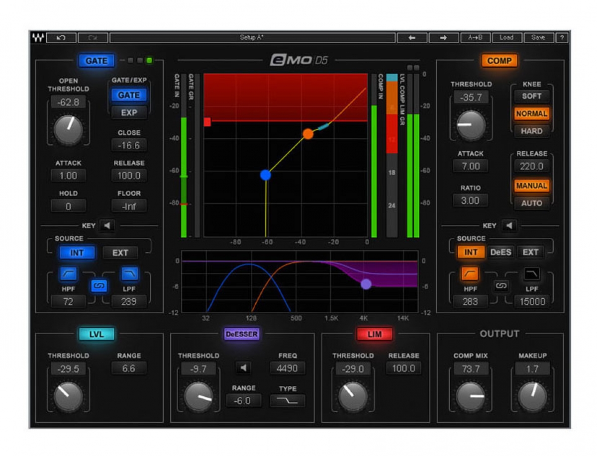Click the Waves logo icon
597x456 pixels.
click(x=38, y=38)
